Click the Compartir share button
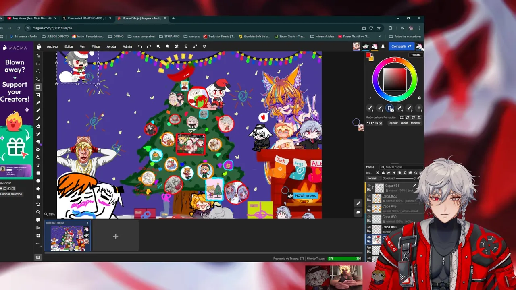Viewport: 516px width, 290px height. (x=402, y=46)
